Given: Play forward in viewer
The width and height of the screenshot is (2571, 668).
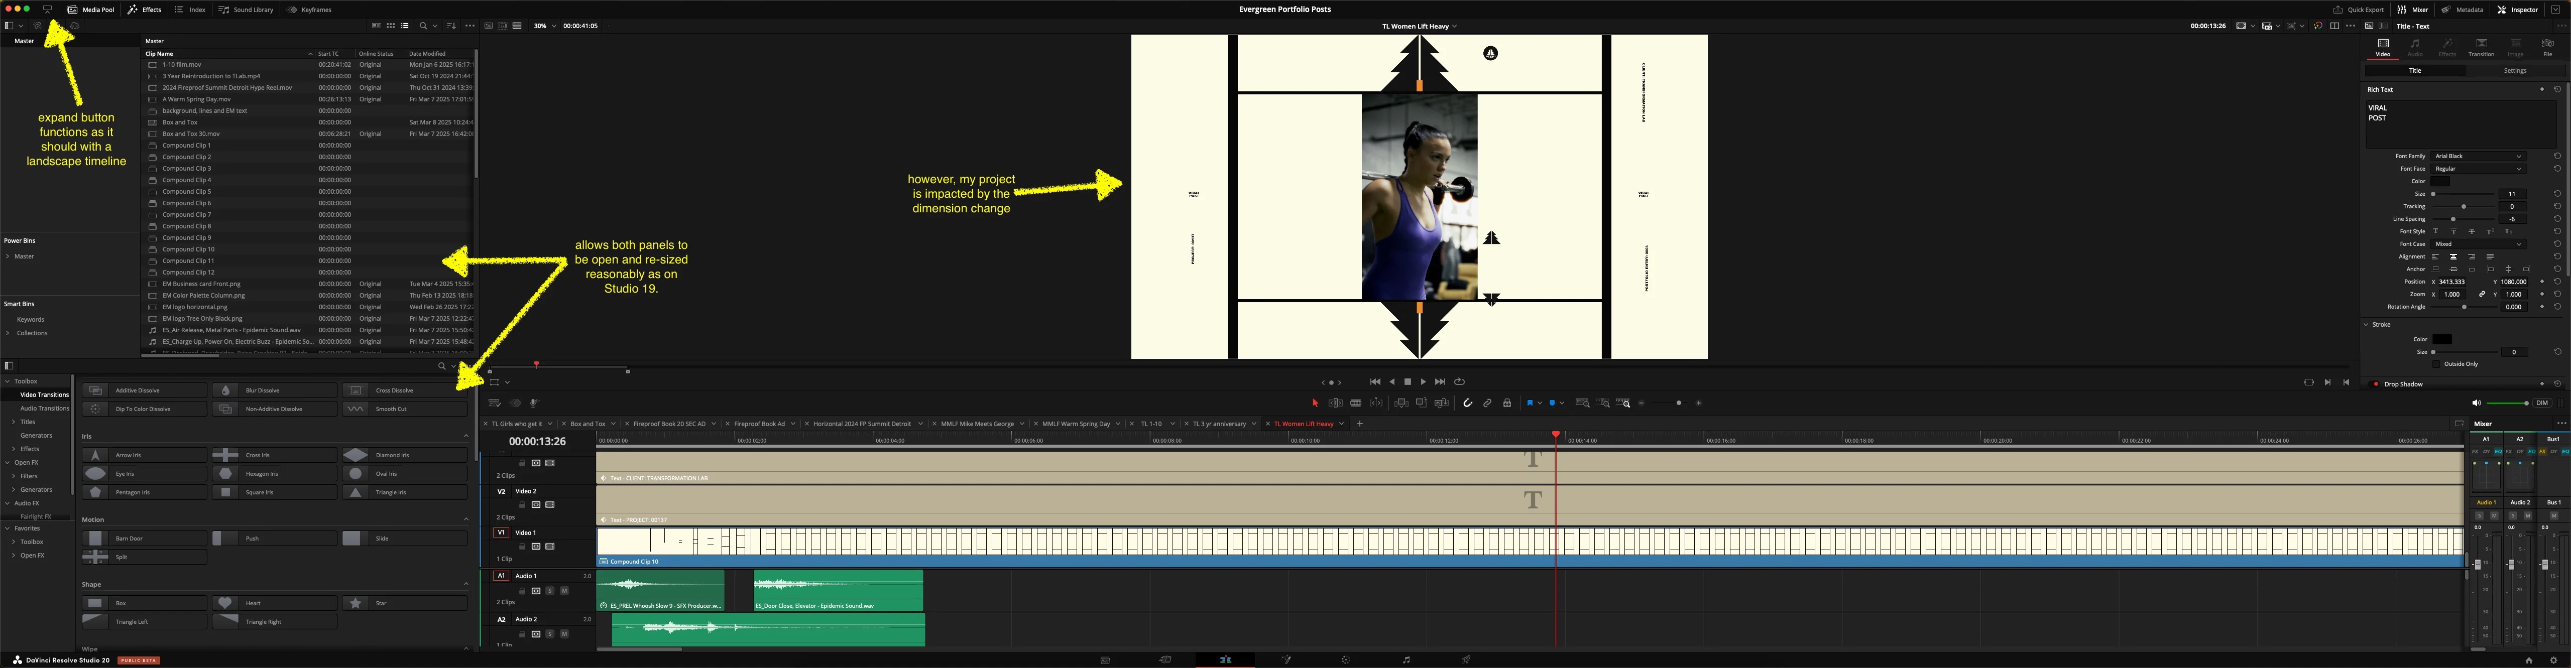Looking at the screenshot, I should [1423, 382].
